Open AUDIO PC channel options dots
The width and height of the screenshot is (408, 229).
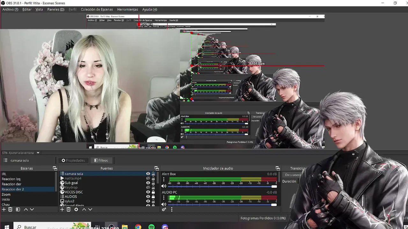(x=164, y=198)
